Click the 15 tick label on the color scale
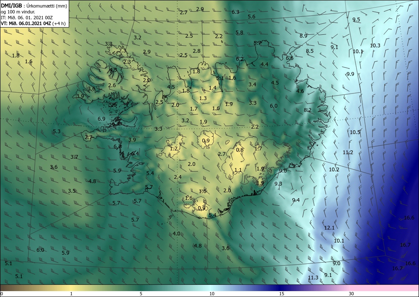 pos(282,294)
